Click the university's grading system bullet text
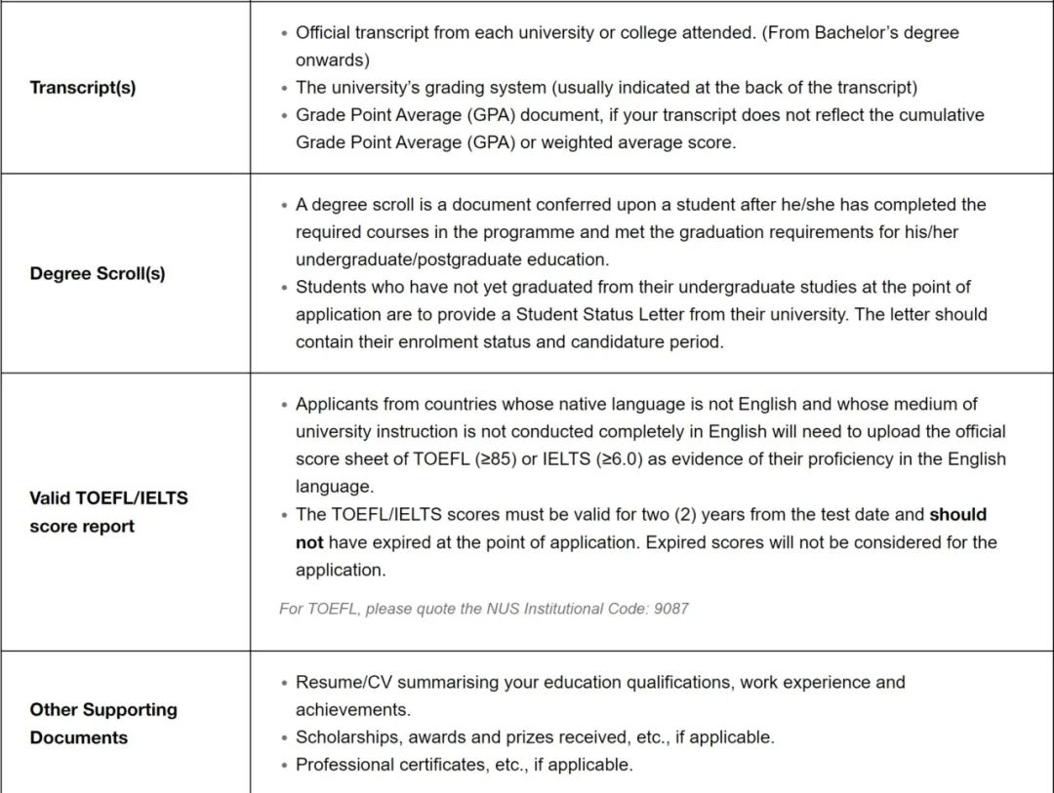 coord(606,88)
